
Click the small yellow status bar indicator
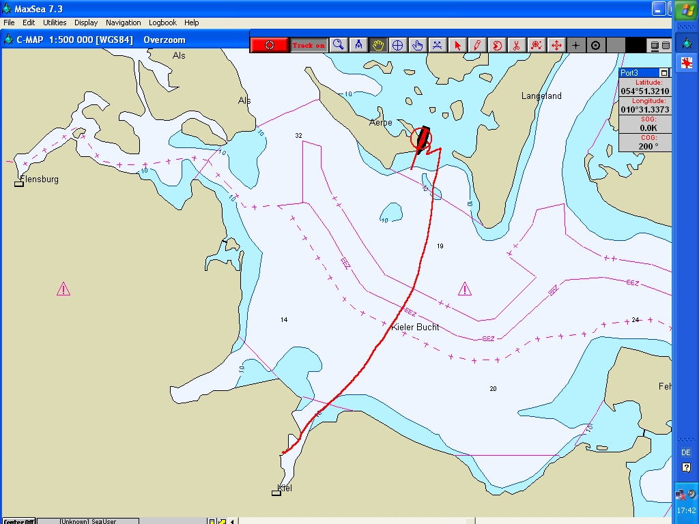[212, 521]
